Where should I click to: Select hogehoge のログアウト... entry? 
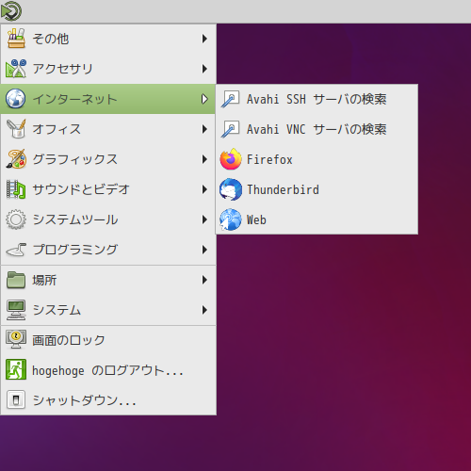[x=108, y=370]
